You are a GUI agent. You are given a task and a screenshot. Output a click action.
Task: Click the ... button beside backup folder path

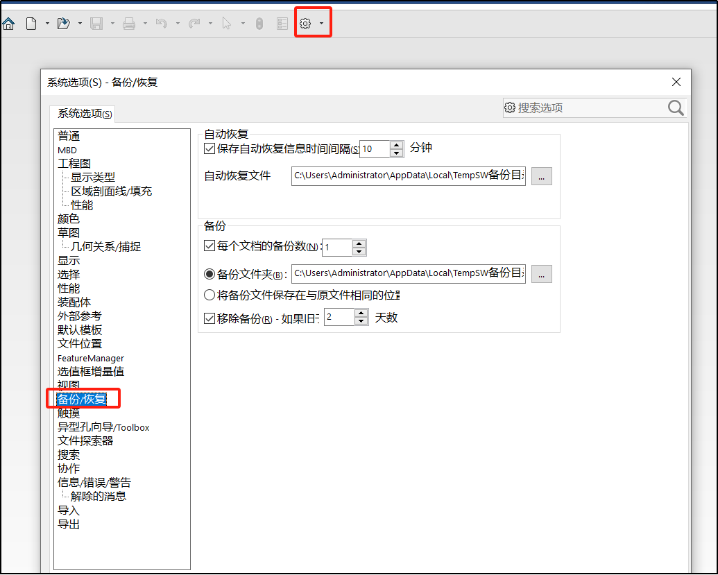click(541, 274)
